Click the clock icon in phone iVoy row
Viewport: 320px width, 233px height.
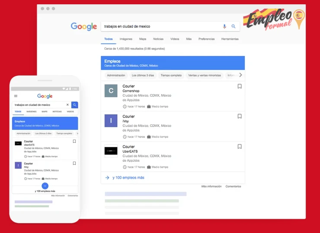tap(26, 179)
